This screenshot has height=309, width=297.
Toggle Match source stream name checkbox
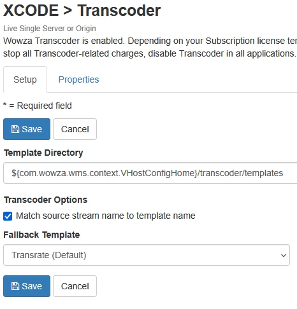click(x=8, y=216)
